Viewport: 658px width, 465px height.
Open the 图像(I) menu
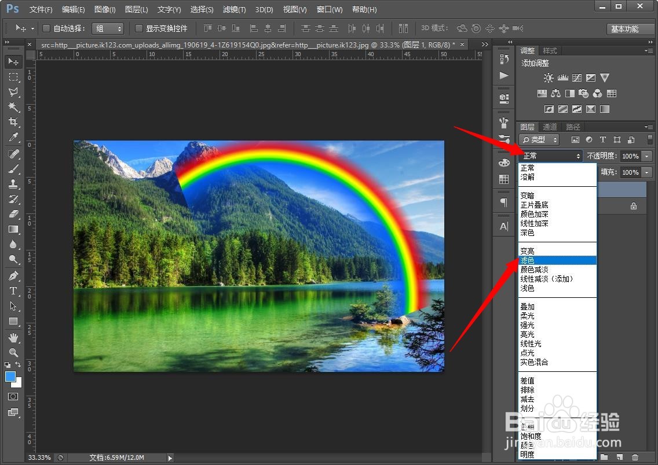(105, 9)
